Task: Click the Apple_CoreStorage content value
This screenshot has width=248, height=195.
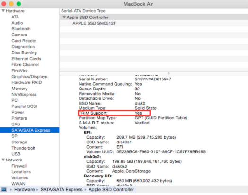Action: [x=131, y=171]
